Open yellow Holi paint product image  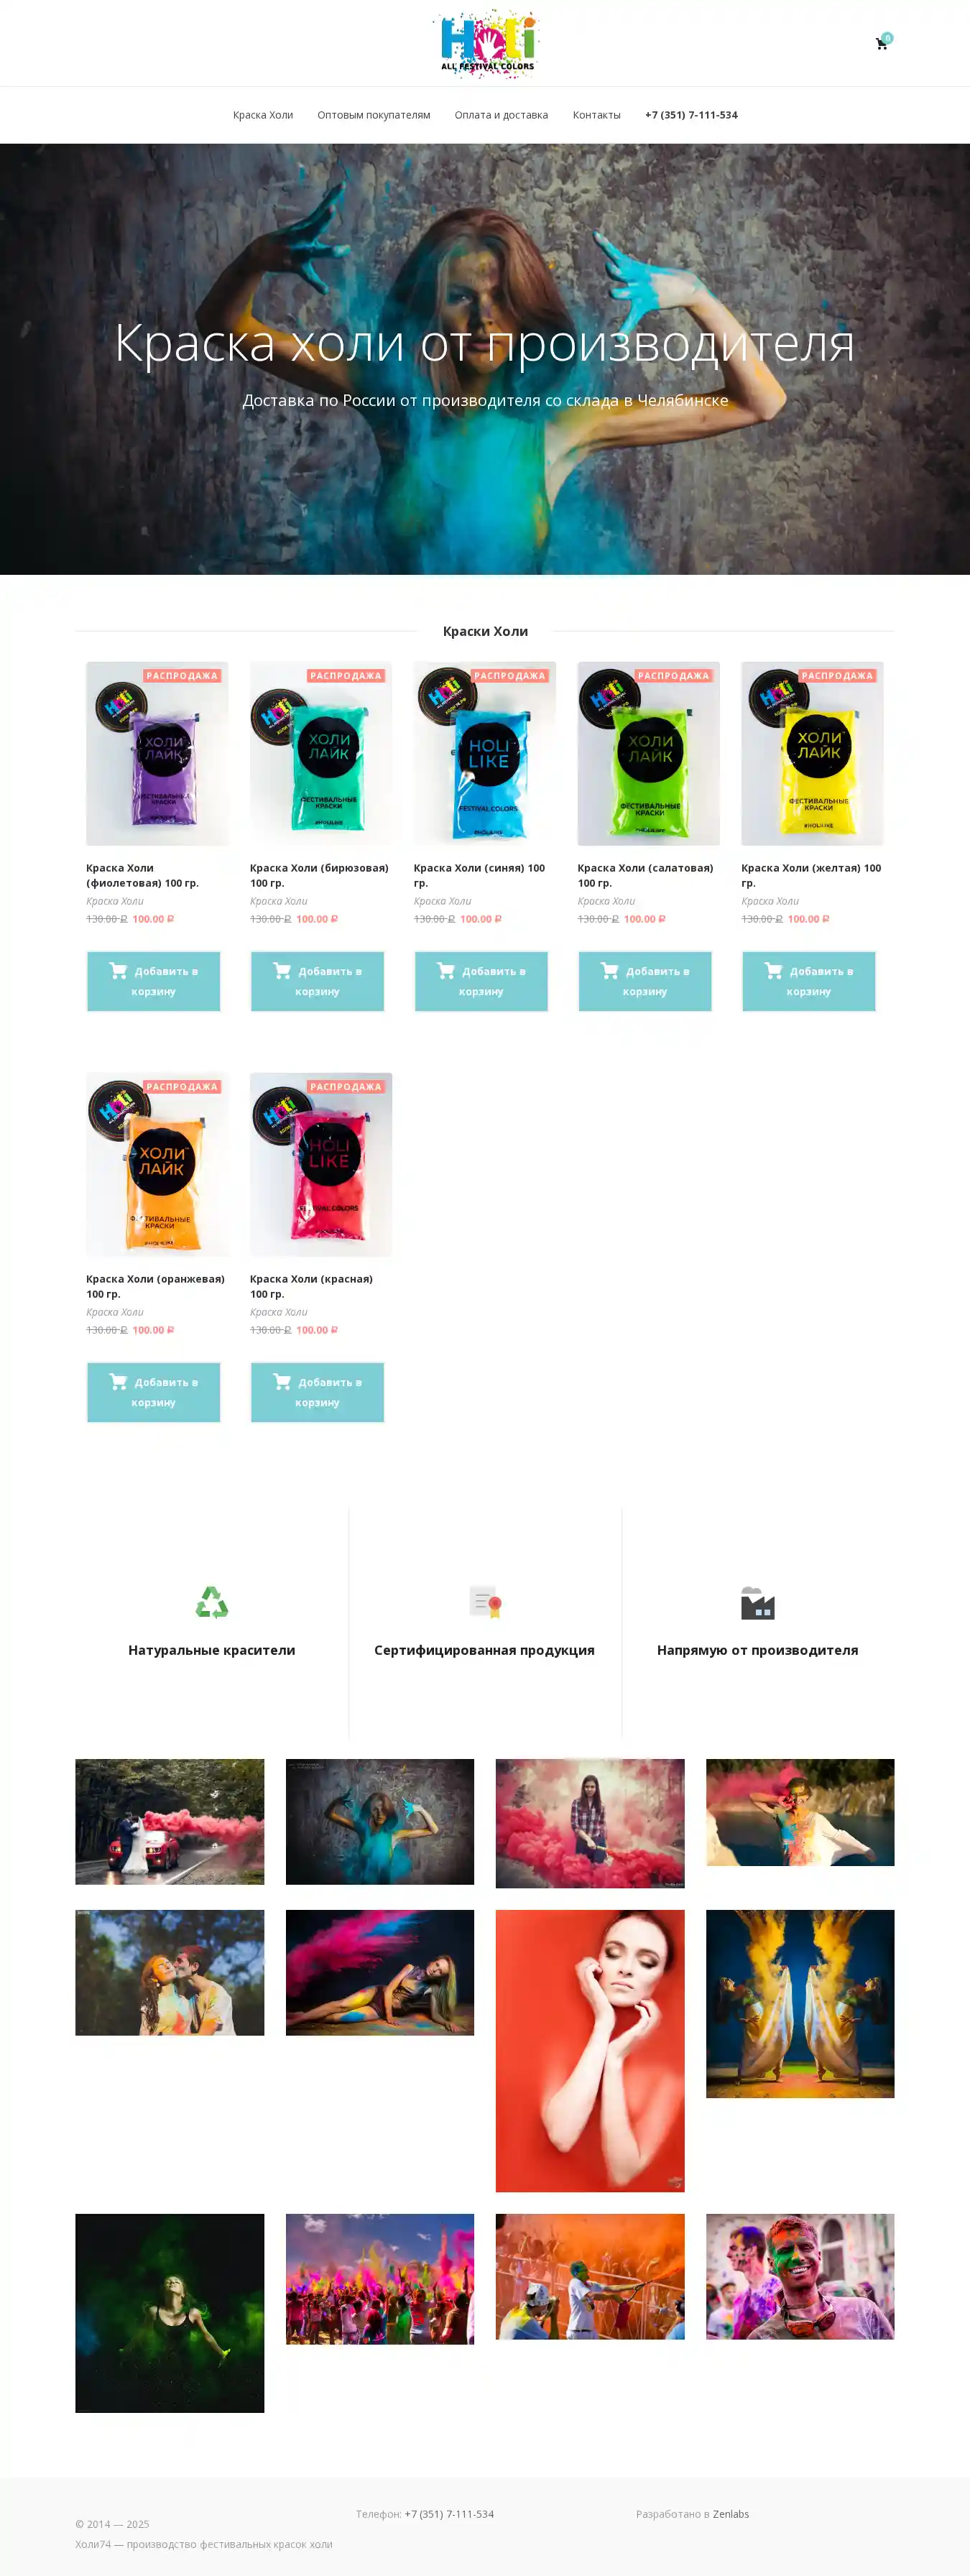(812, 753)
